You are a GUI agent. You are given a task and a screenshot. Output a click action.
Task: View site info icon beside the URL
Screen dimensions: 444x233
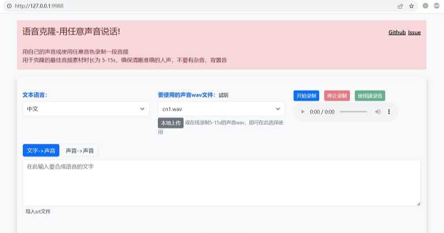[9, 6]
